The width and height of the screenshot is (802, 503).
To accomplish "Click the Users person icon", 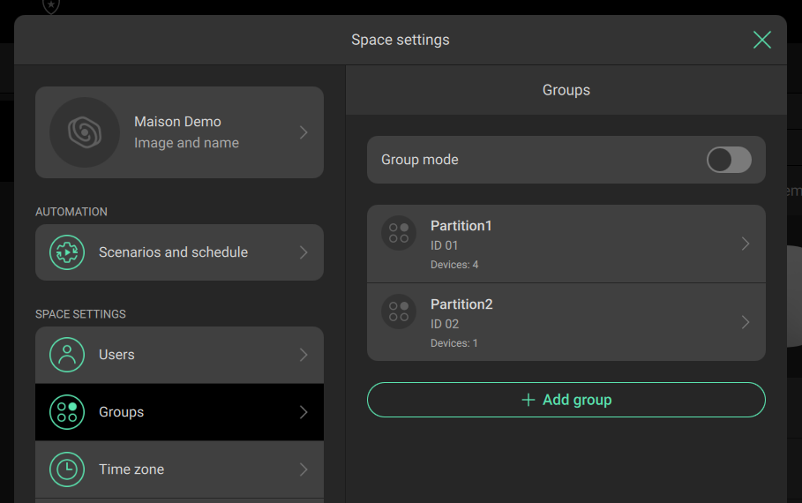I will [67, 355].
